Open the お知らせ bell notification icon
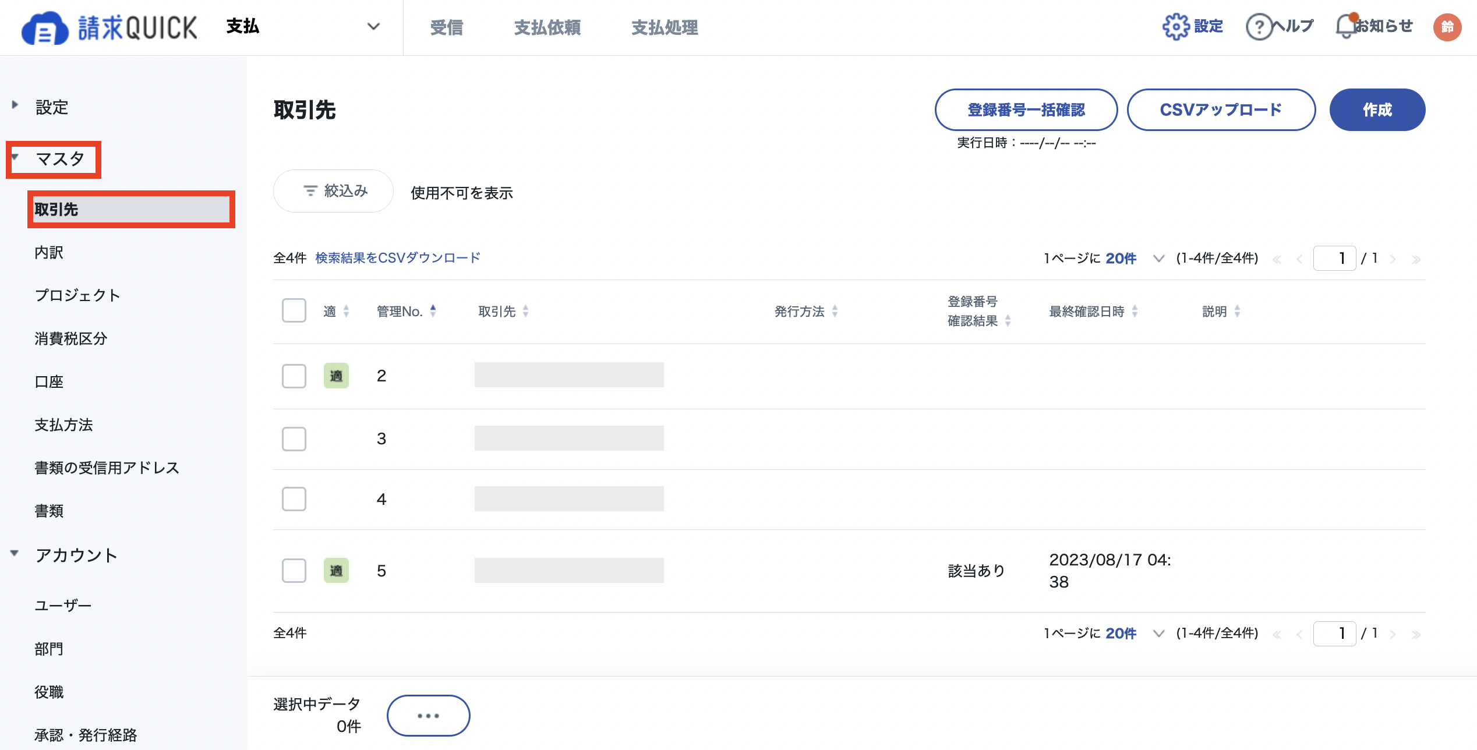This screenshot has height=750, width=1477. click(1346, 26)
